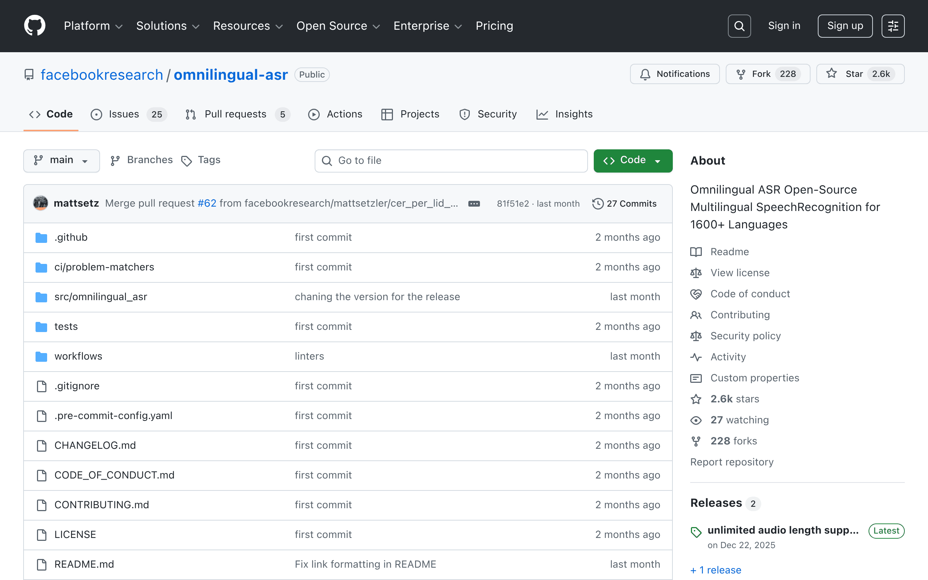928x580 pixels.
Task: Click the commit history clock icon
Action: [x=598, y=204]
